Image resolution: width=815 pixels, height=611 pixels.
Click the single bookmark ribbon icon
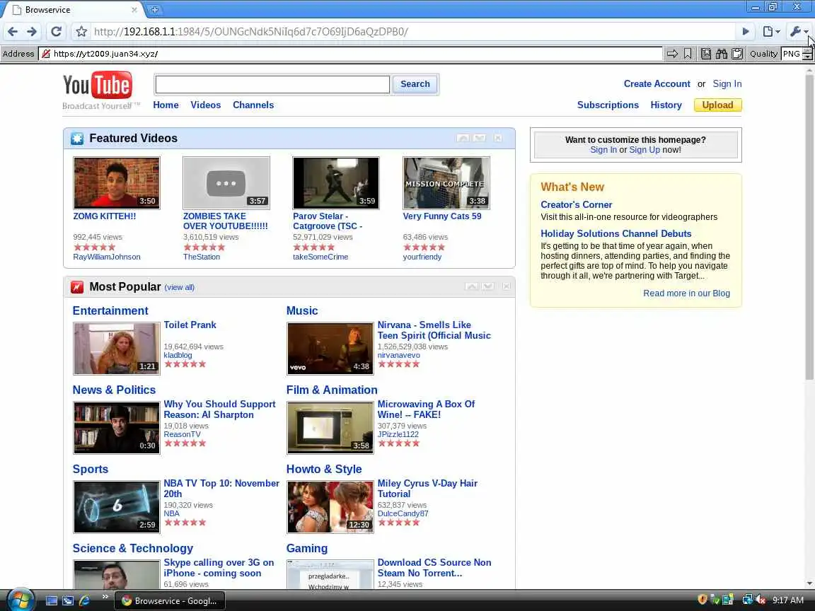pos(688,54)
